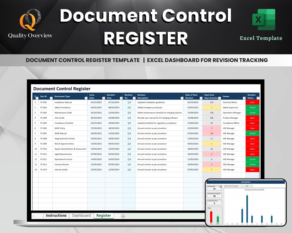The image size is (292, 233).
Task: Click the Closed status for PC-007
Action: point(252,133)
